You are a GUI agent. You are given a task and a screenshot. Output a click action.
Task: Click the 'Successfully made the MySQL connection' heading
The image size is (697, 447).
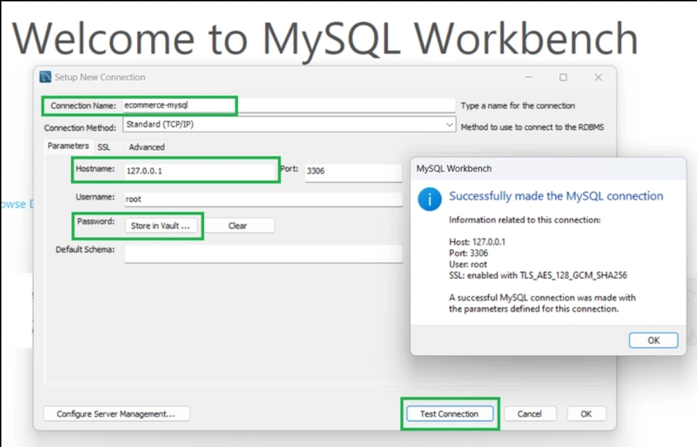pos(556,196)
